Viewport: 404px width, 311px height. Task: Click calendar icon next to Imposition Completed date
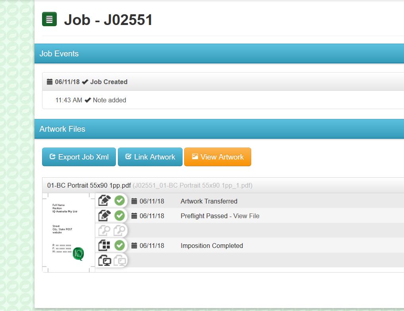pyautogui.click(x=134, y=246)
